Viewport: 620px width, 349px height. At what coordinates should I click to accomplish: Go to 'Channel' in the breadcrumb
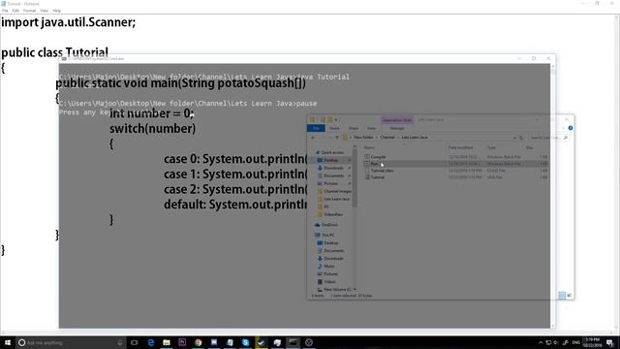click(x=387, y=138)
